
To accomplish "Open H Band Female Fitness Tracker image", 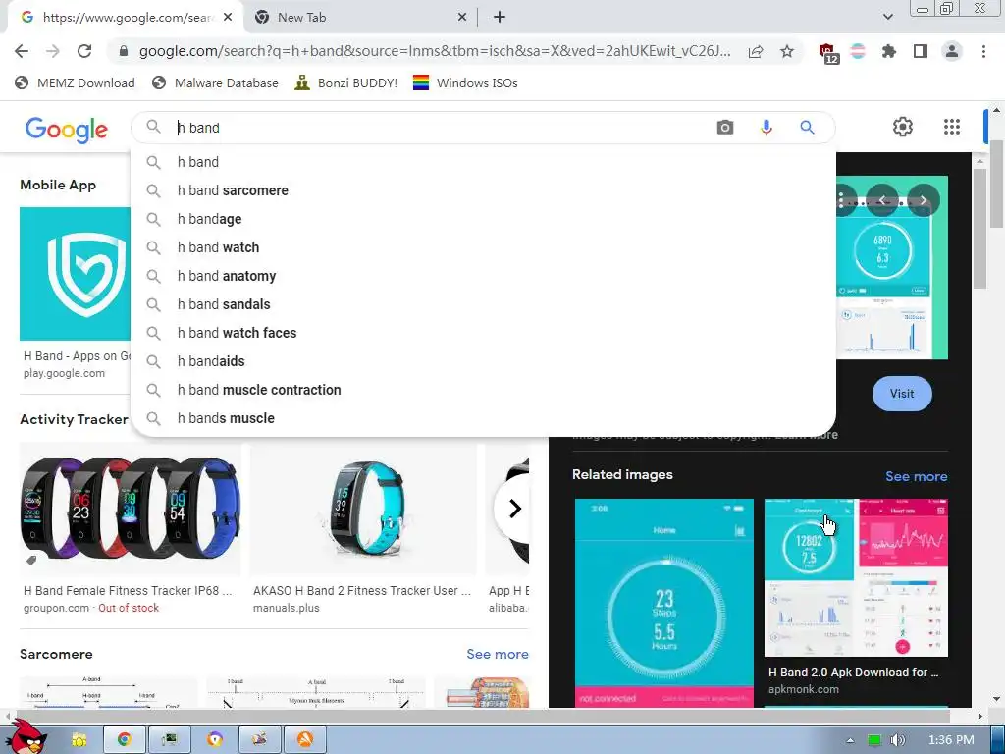I will click(x=131, y=510).
